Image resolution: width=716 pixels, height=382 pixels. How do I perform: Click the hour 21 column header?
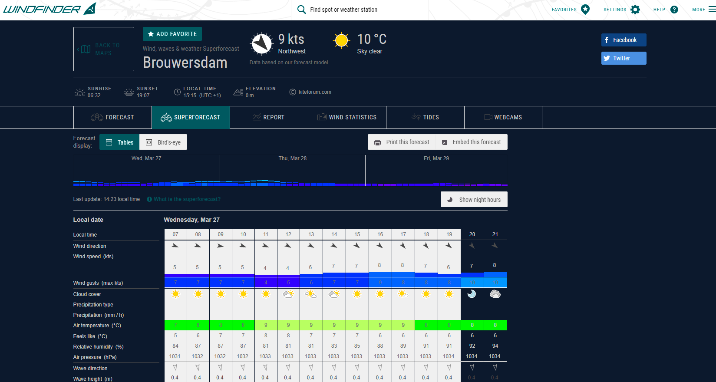(495, 234)
